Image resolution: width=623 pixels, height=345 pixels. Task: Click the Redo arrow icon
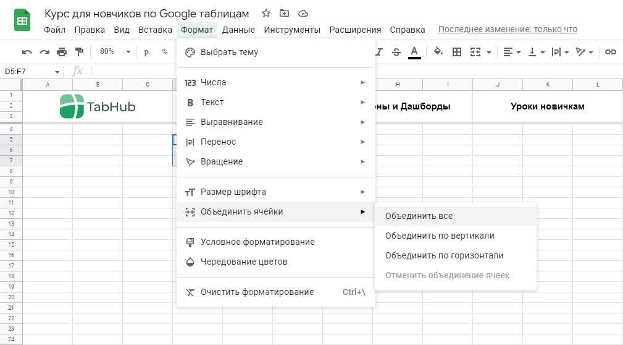[44, 52]
